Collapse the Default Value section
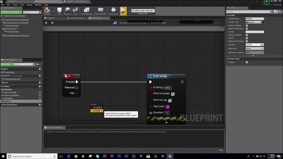 [227, 59]
